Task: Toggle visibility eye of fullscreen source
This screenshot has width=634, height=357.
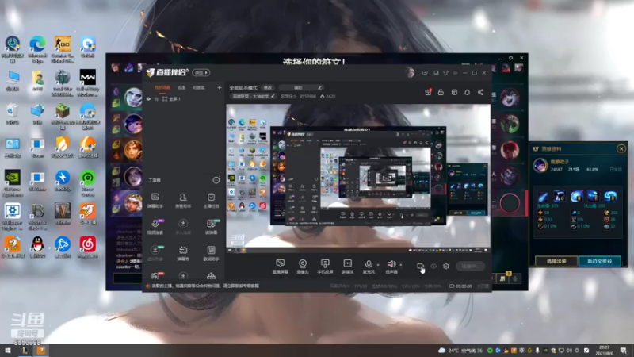Action: [x=148, y=98]
